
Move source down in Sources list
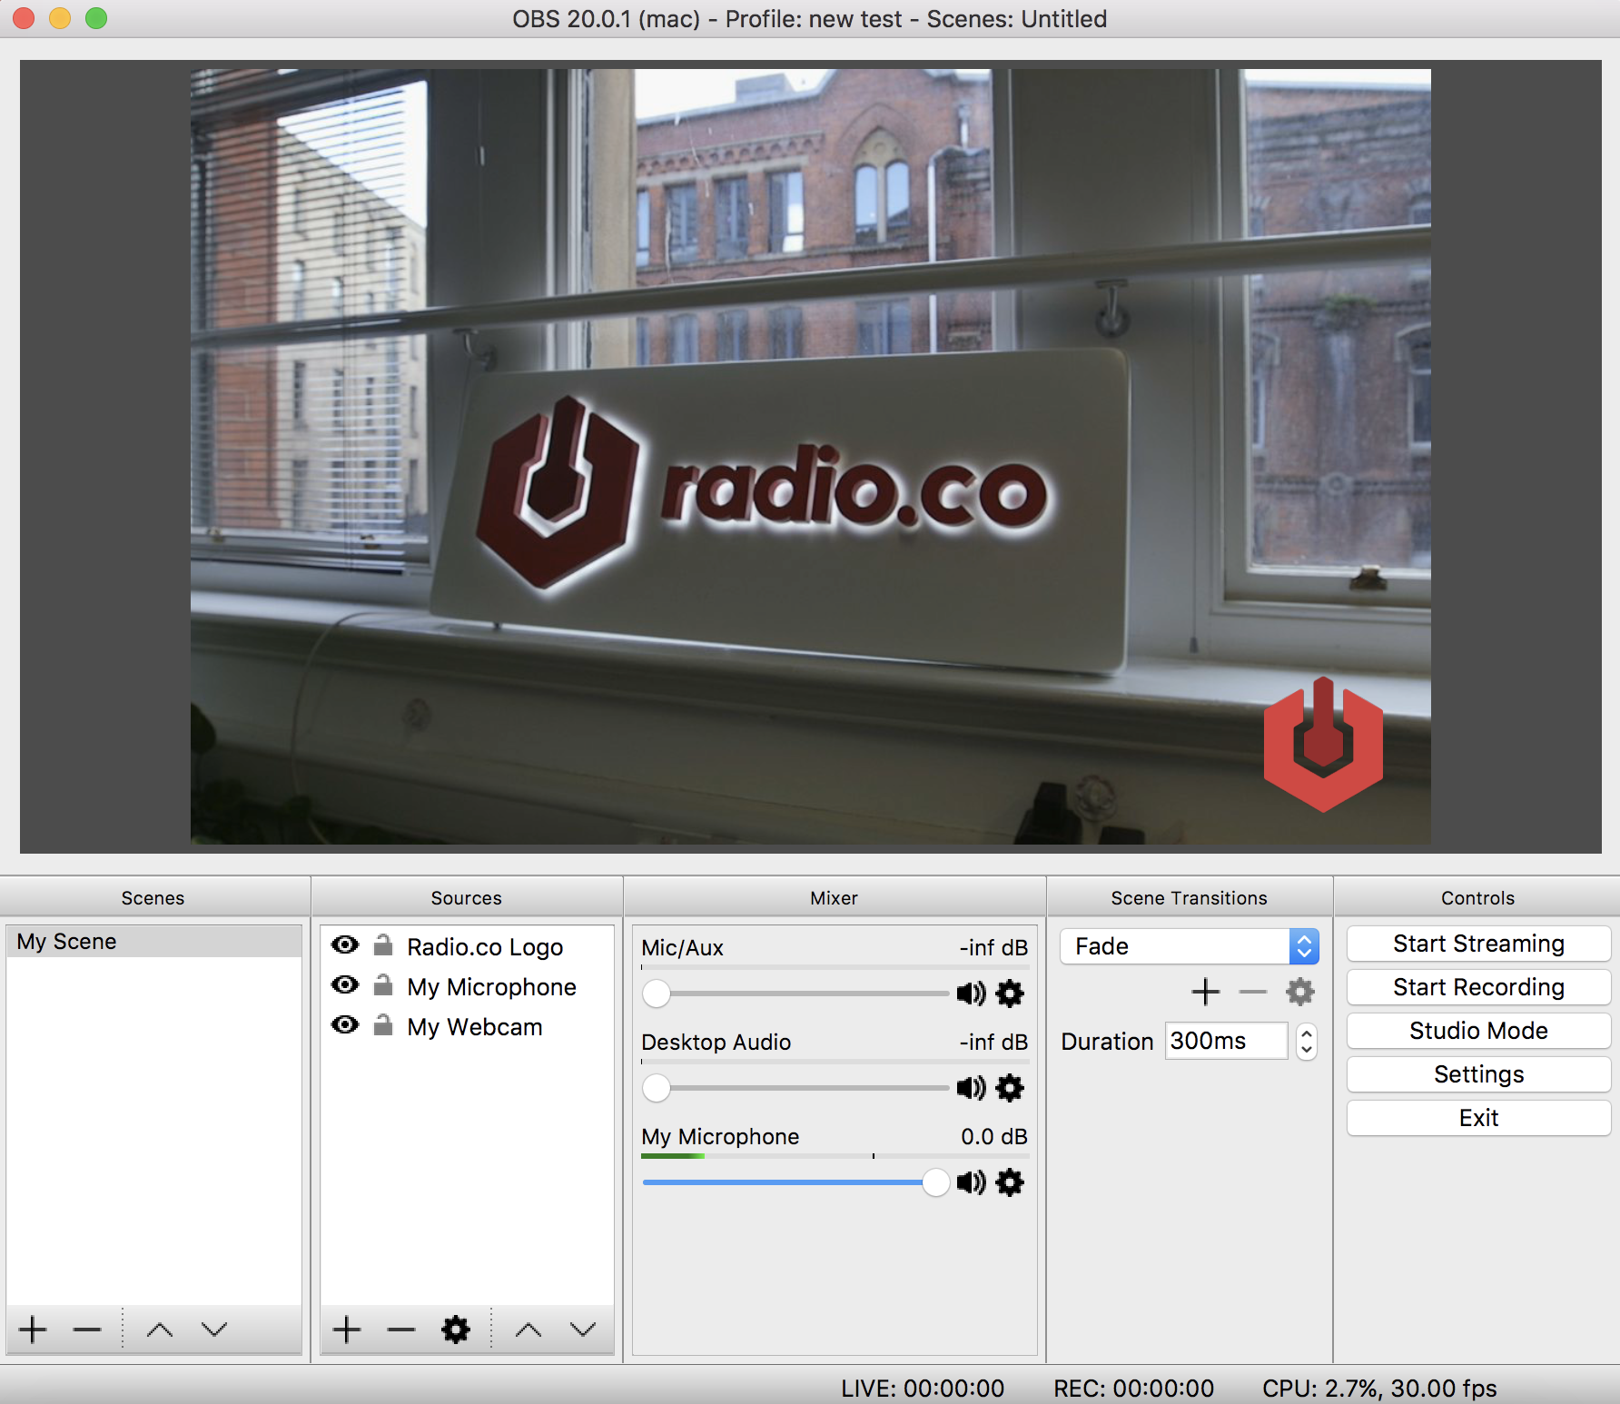[x=583, y=1330]
